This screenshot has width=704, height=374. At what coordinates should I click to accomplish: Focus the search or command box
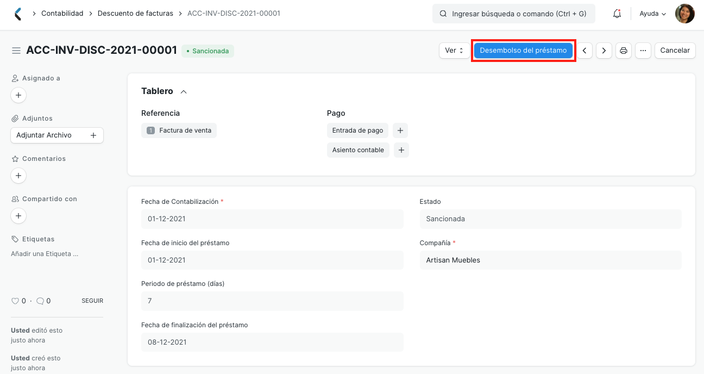(x=514, y=14)
